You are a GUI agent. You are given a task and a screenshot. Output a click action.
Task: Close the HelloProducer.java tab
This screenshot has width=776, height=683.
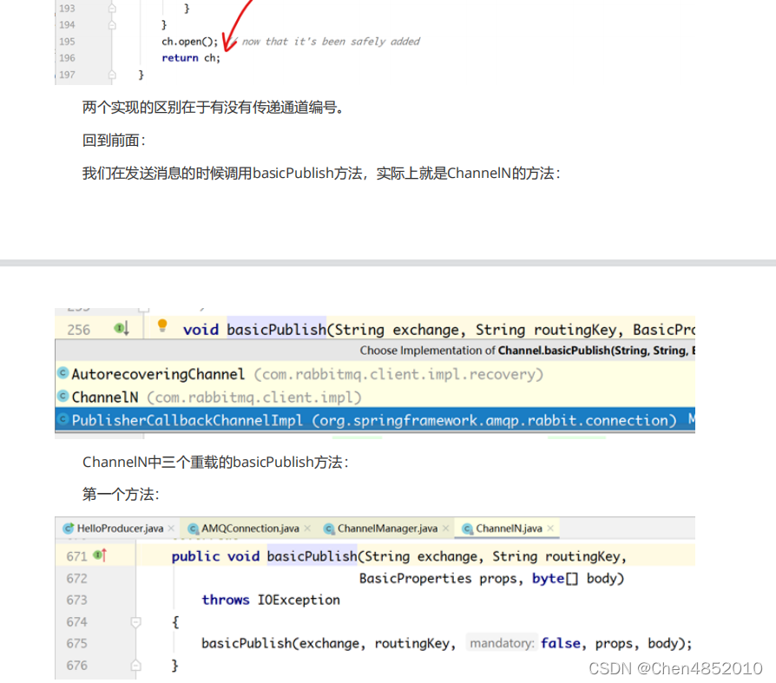click(171, 529)
